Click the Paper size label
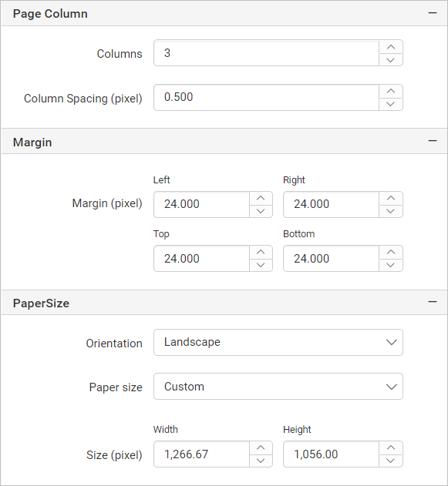The width and height of the screenshot is (448, 486). [116, 387]
